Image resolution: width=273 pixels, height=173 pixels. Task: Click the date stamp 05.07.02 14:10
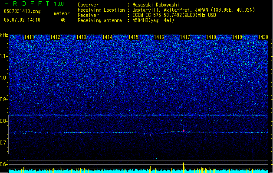(x=22, y=20)
